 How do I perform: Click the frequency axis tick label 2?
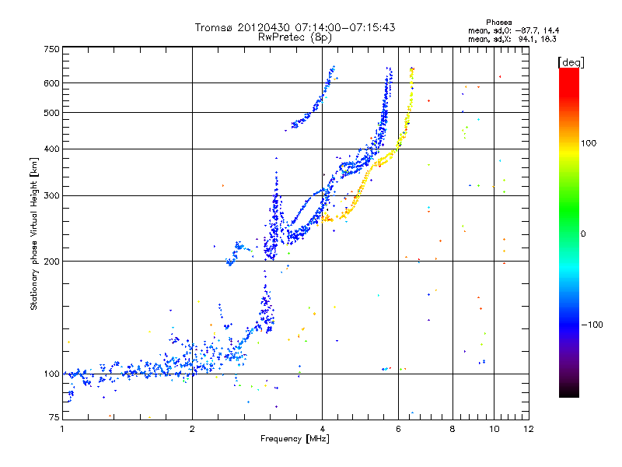192,429
